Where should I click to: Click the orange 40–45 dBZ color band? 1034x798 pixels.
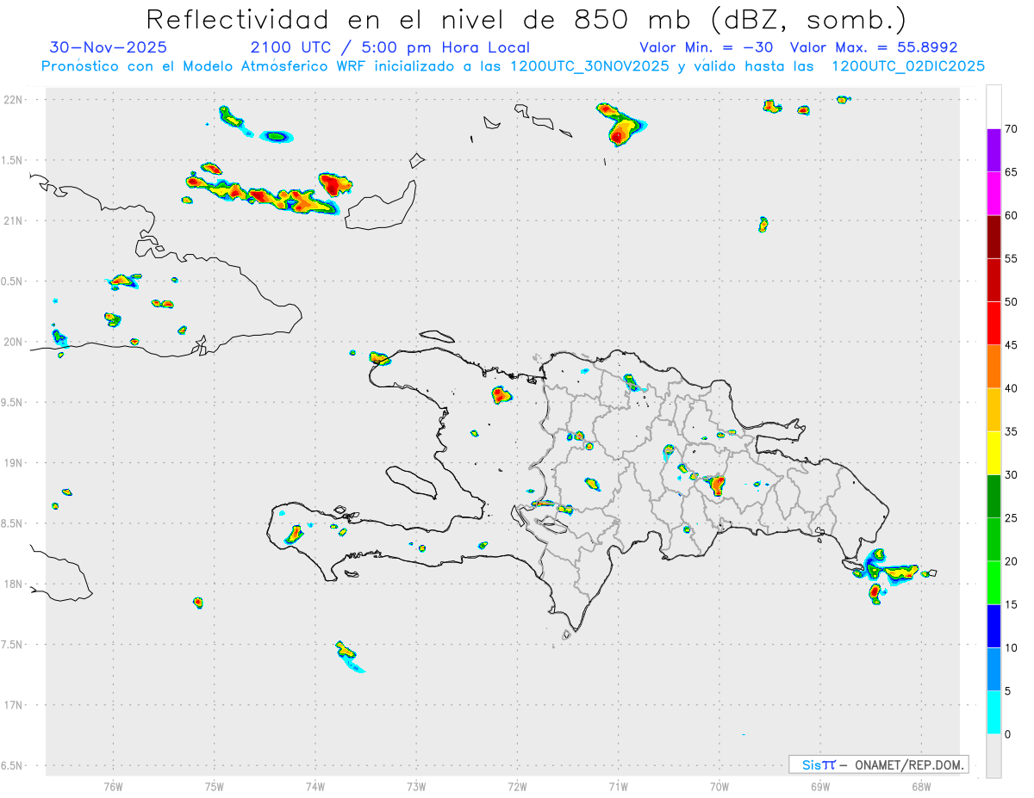tap(994, 367)
